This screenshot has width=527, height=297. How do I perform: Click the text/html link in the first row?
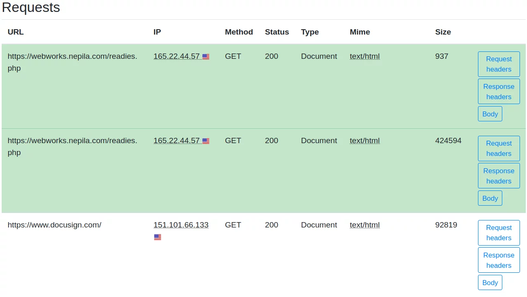pyautogui.click(x=364, y=56)
